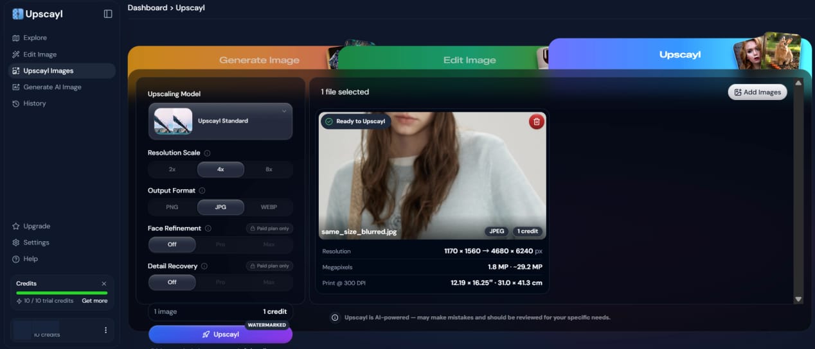Select the Upscayl tab
The image size is (815, 349).
click(680, 55)
